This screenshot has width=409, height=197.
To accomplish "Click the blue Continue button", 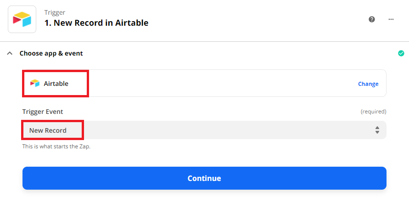I will click(x=204, y=178).
